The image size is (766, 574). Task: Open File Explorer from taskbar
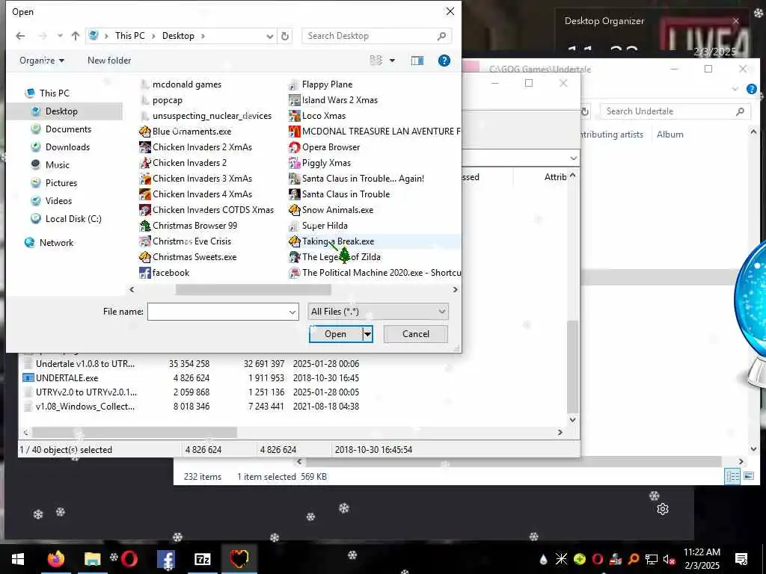tap(92, 559)
